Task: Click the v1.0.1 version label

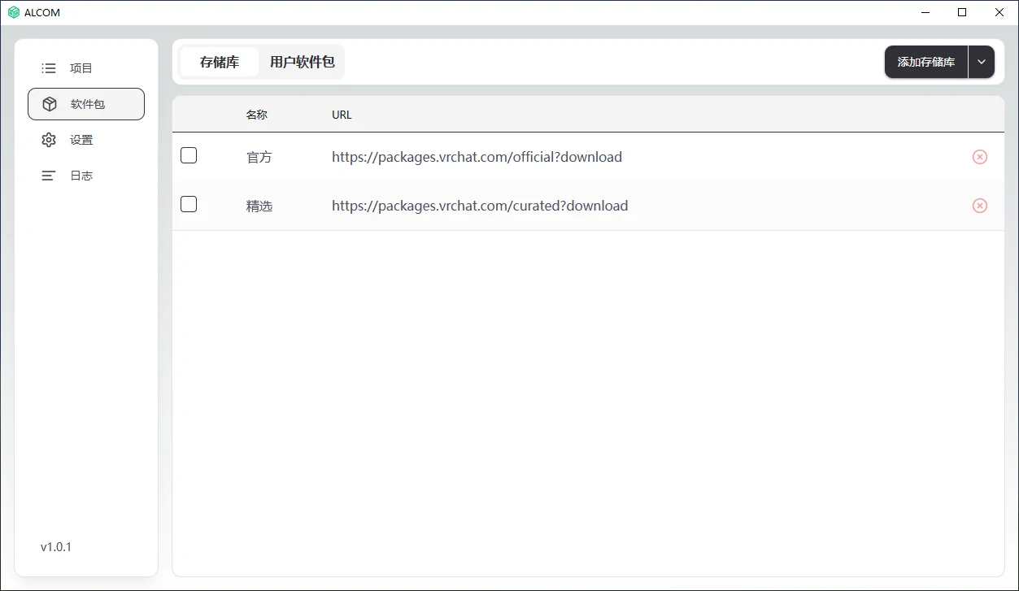Action: (56, 547)
